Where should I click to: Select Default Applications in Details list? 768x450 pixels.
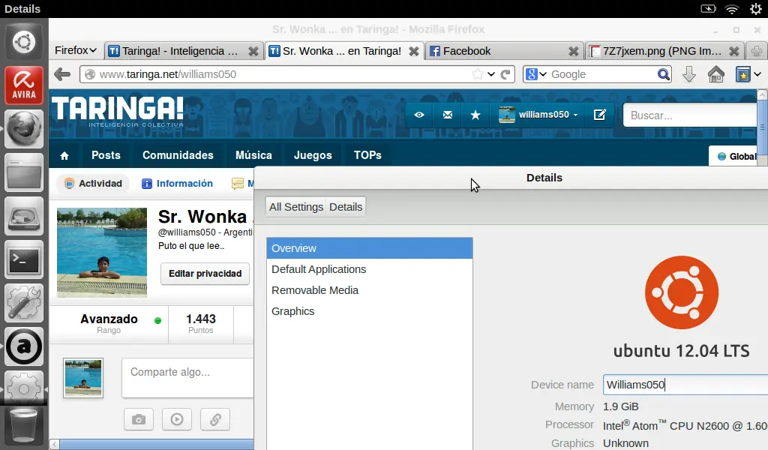(x=369, y=269)
